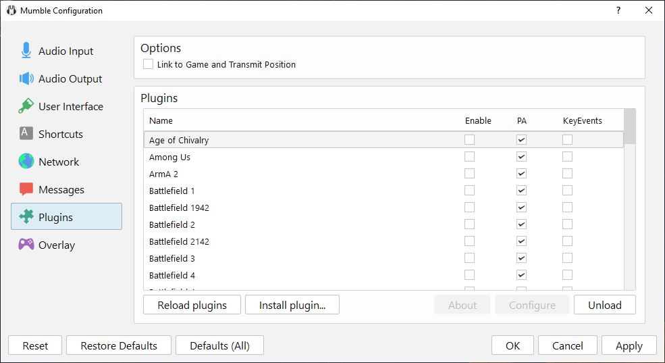The width and height of the screenshot is (665, 363).
Task: Check KeyEvents for Battlefield 4
Action: click(x=567, y=274)
